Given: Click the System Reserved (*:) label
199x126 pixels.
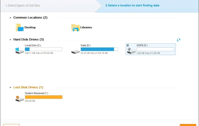Looking at the screenshot, I should 36,93.
